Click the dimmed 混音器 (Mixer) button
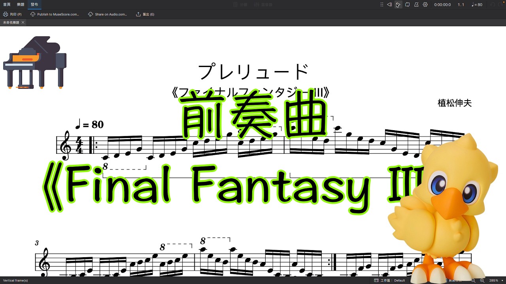This screenshot has width=506, height=284. pos(263,5)
